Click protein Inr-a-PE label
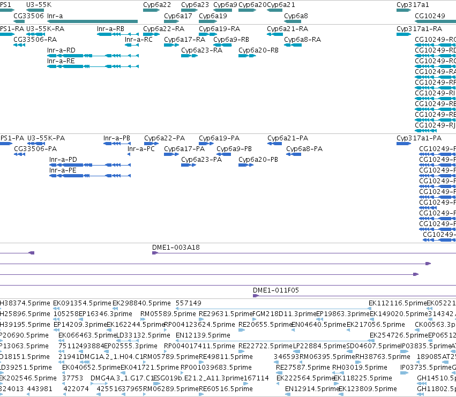Image resolution: width=456 pixels, height=397 pixels. 63,170
